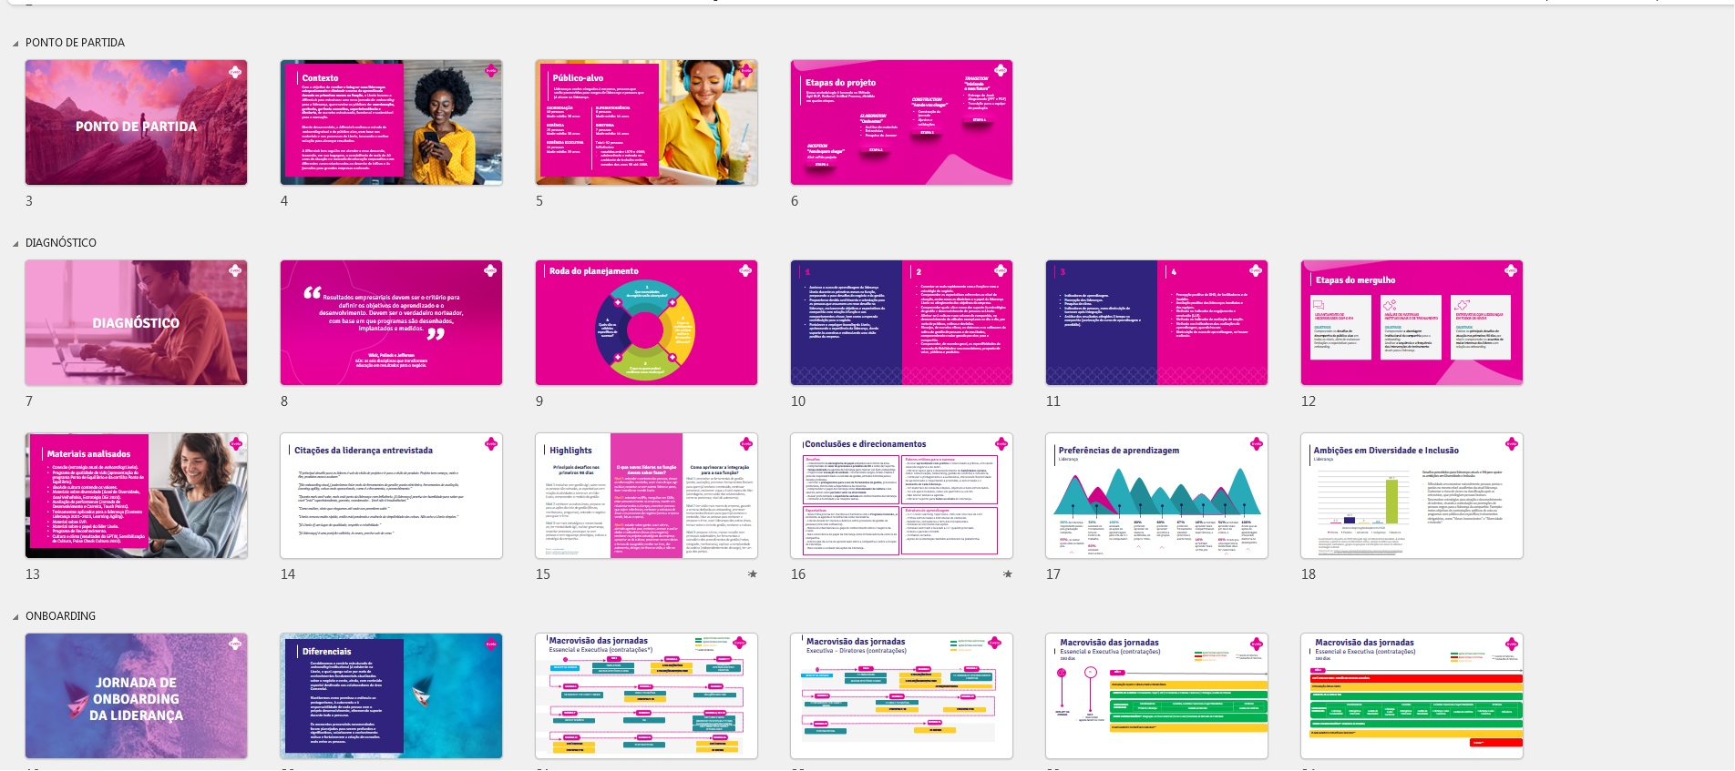The height and width of the screenshot is (771, 1735).
Task: Collapse the ONBOARDING section arrow
Action: [x=15, y=617]
